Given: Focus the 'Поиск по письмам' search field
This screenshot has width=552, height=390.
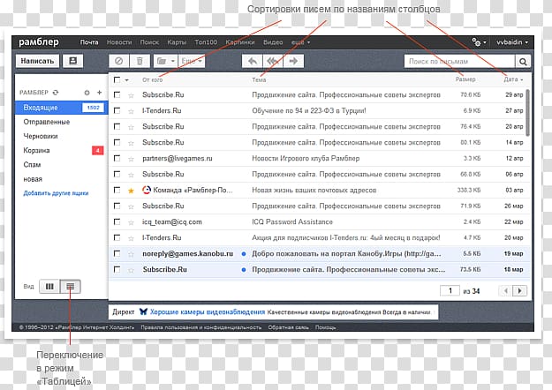Looking at the screenshot, I should 459,61.
